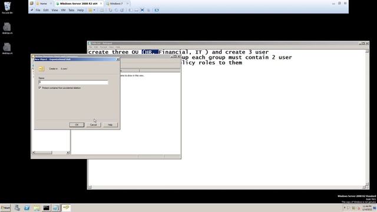Click the network tray icon

[x=353, y=208]
